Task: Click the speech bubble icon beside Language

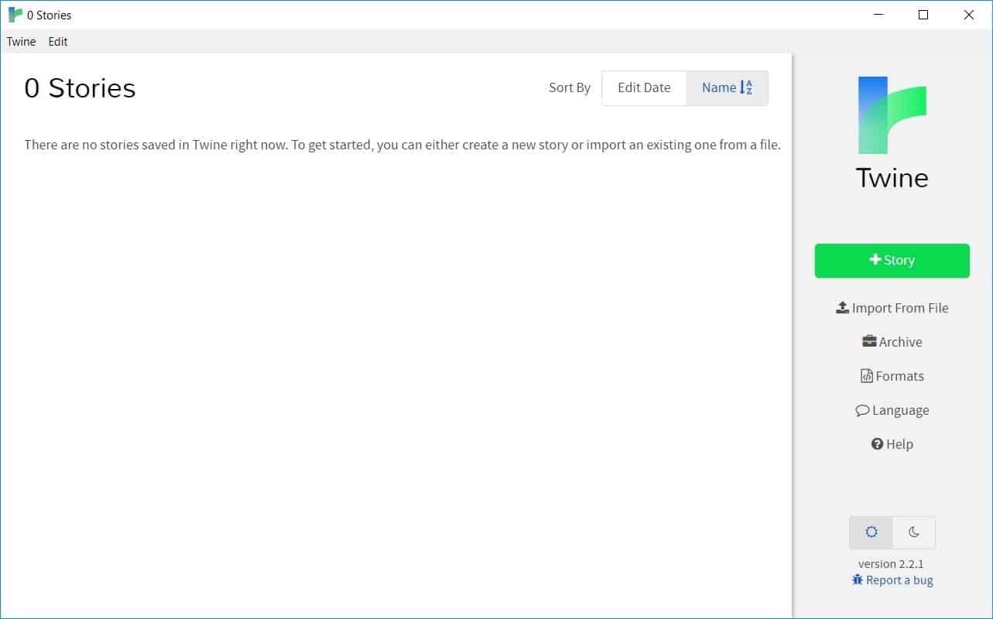Action: coord(862,411)
